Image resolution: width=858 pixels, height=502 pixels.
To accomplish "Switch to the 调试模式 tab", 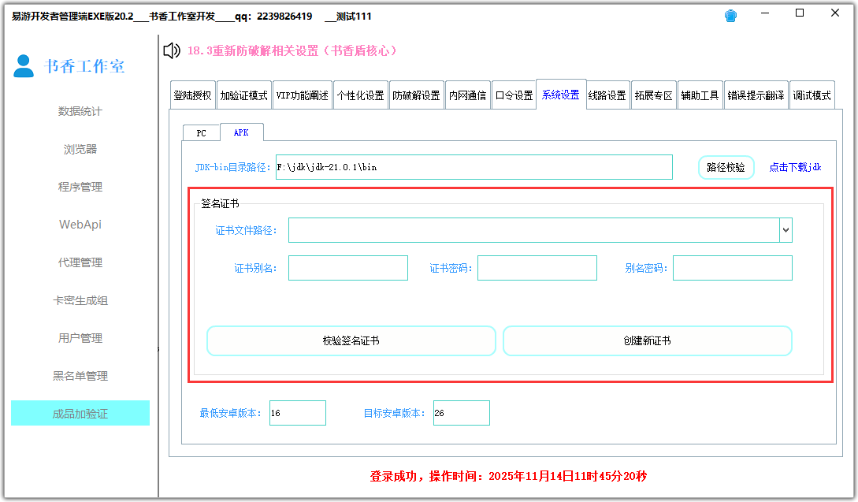I will [812, 95].
